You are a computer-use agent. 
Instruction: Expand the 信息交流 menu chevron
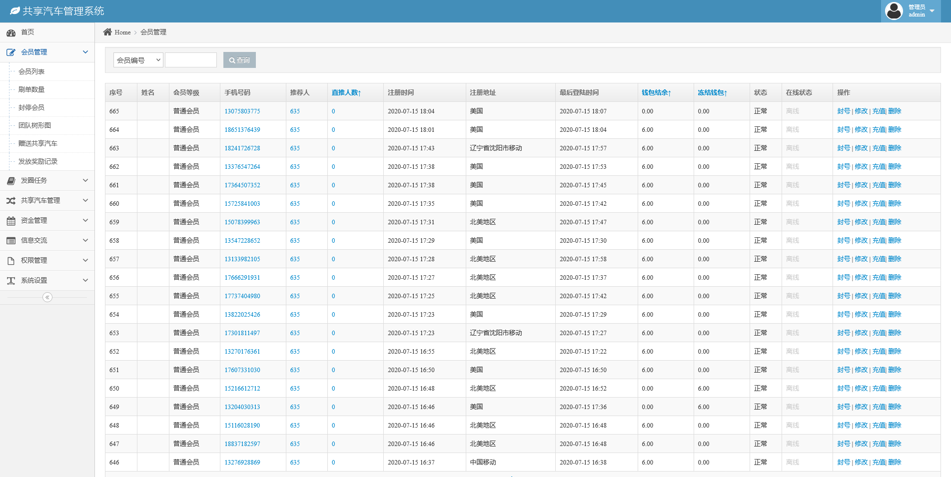[85, 240]
